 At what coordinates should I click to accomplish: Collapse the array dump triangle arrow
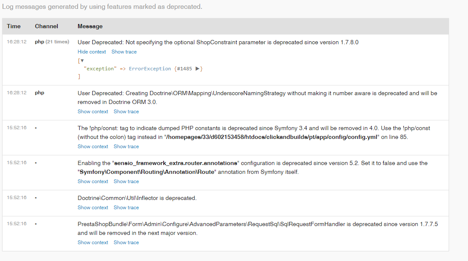coord(82,61)
